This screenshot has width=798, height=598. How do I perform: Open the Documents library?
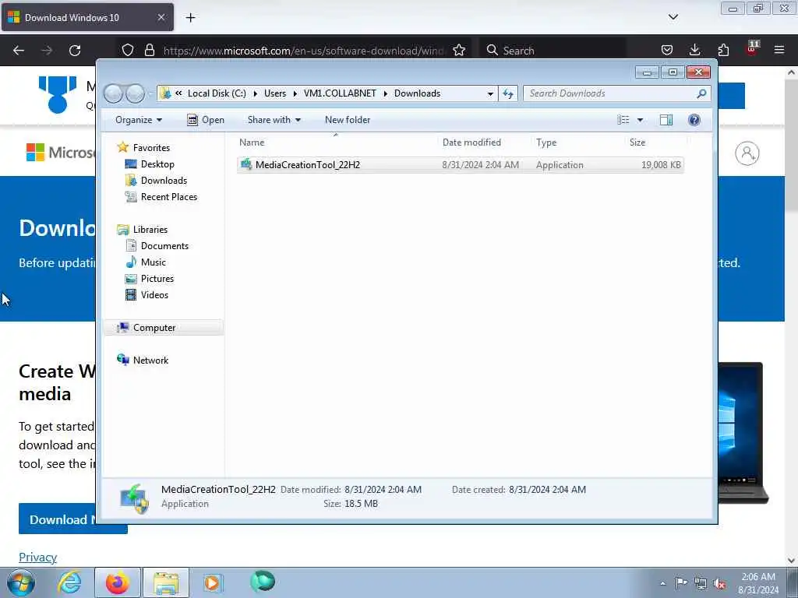point(164,245)
